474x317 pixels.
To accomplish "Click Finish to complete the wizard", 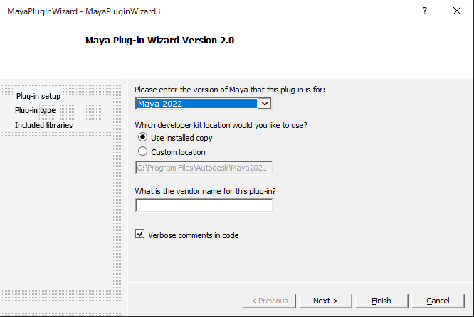I will pyautogui.click(x=381, y=301).
